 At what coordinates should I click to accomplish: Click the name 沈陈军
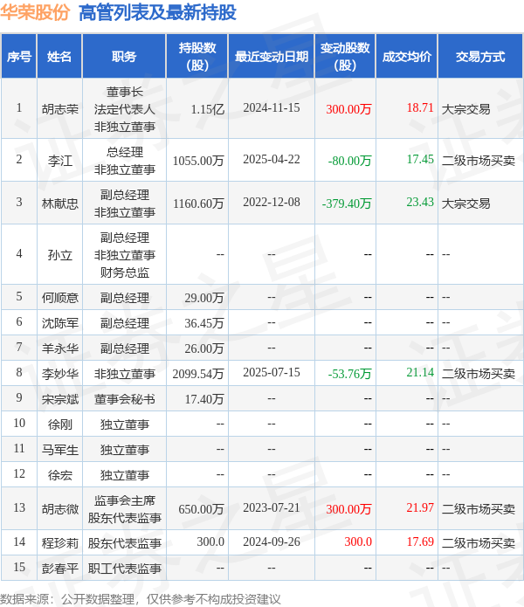(60, 323)
